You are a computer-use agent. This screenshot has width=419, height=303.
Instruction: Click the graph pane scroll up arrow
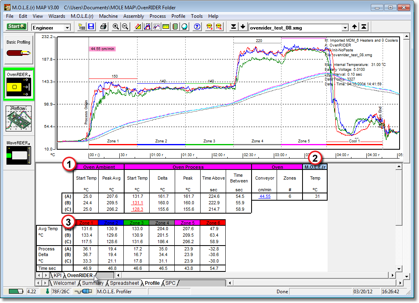(x=406, y=36)
